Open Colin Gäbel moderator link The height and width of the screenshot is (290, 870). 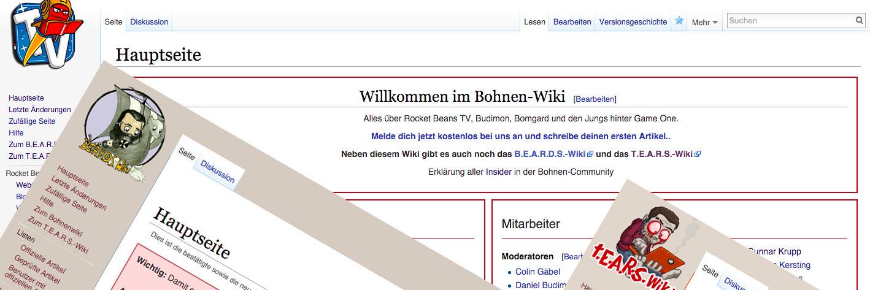point(537,272)
